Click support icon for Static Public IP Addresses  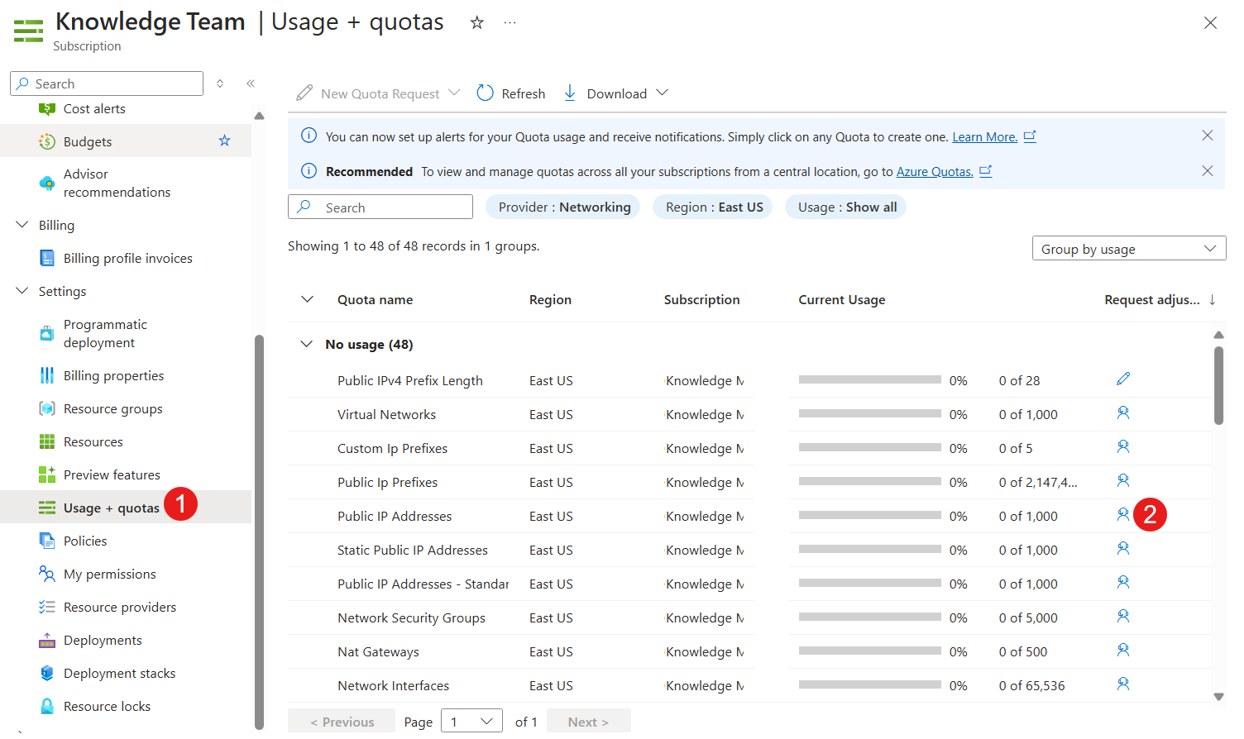pyautogui.click(x=1123, y=548)
